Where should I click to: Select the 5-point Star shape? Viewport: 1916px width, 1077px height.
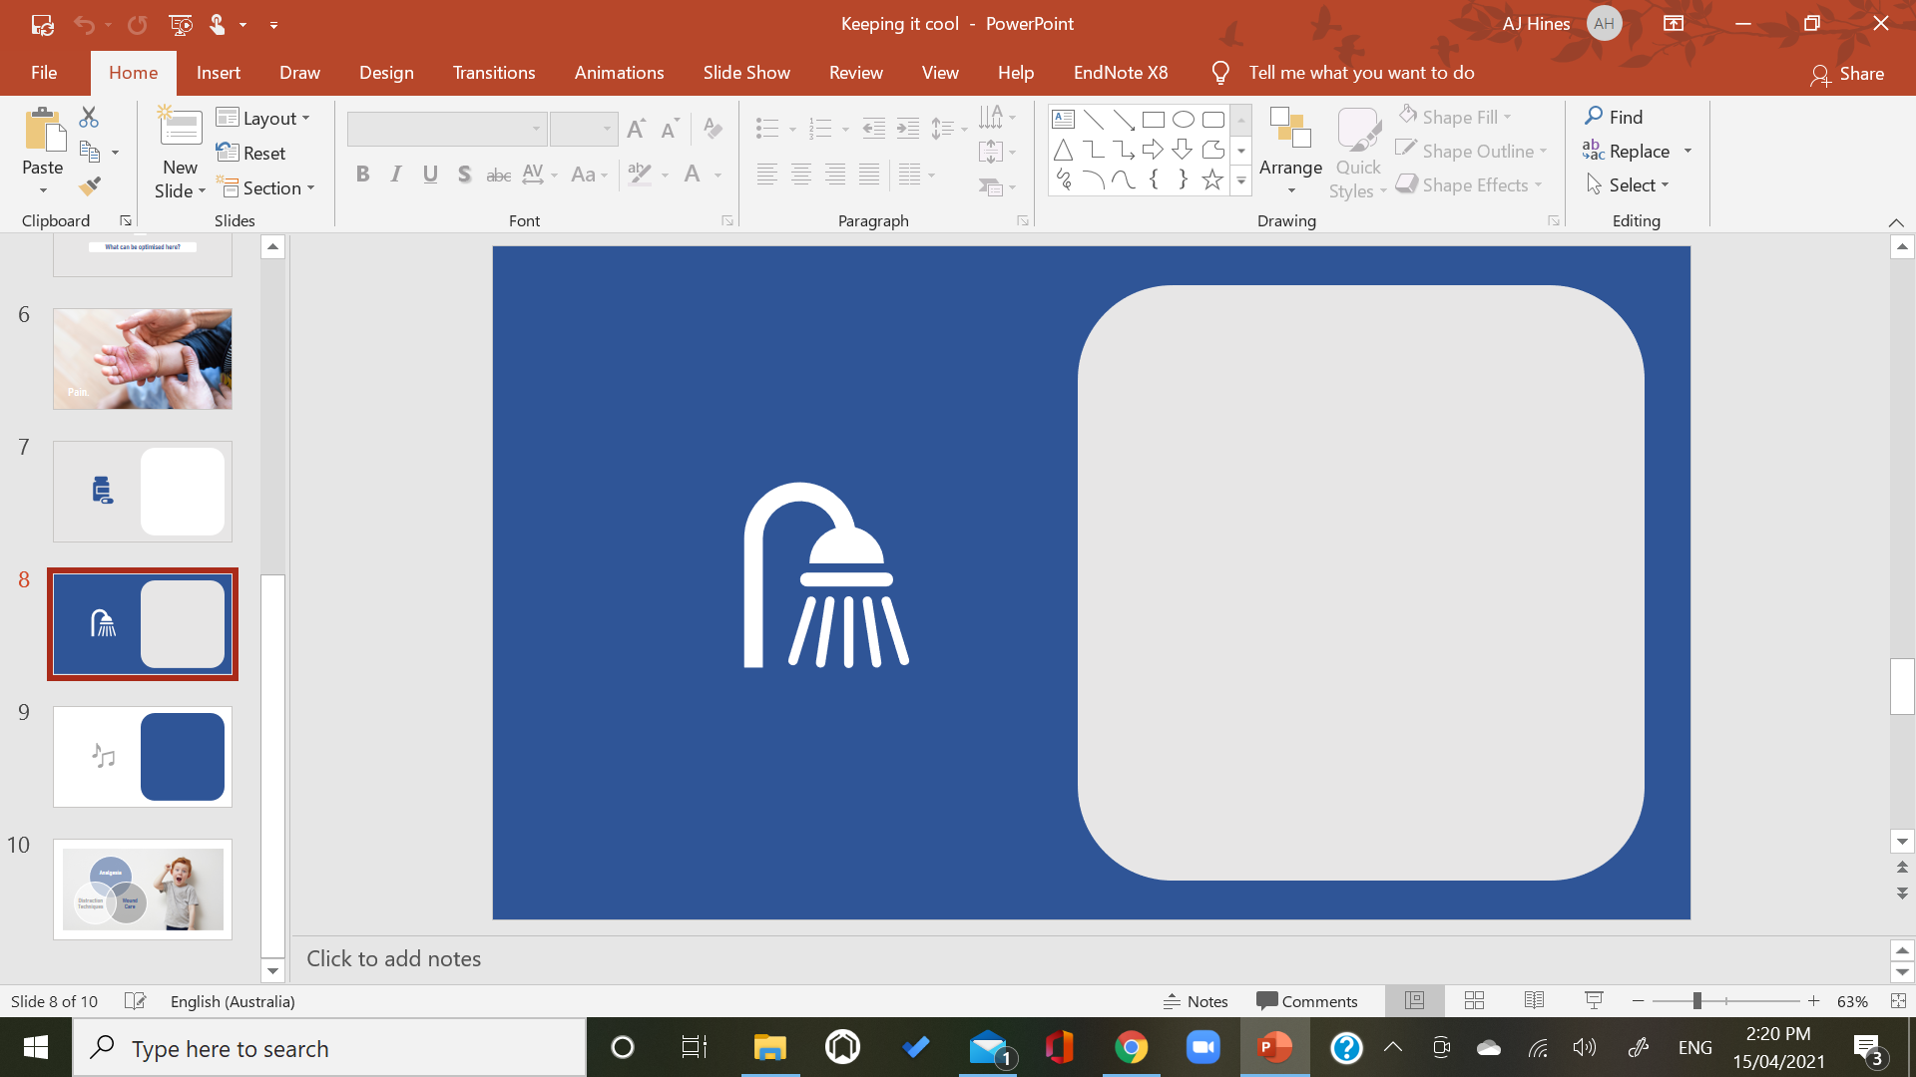pyautogui.click(x=1212, y=179)
